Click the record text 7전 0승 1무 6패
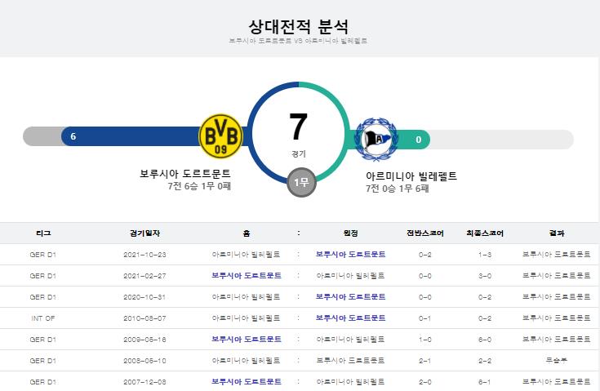 (x=398, y=189)
